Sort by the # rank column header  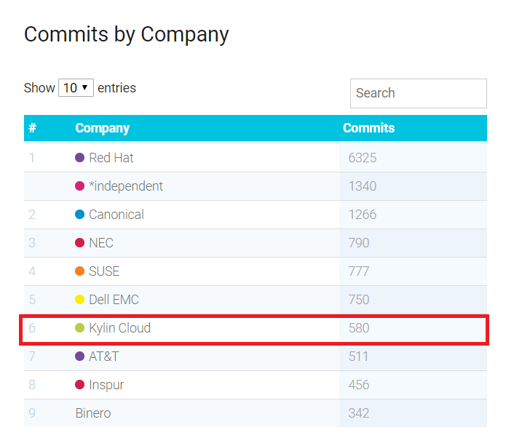click(32, 128)
